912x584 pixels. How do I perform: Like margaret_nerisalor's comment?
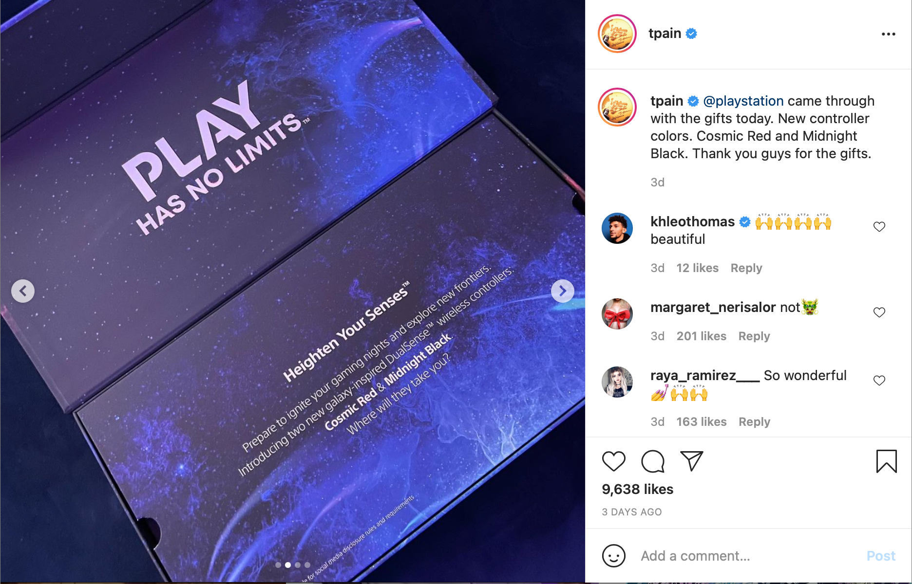tap(879, 312)
